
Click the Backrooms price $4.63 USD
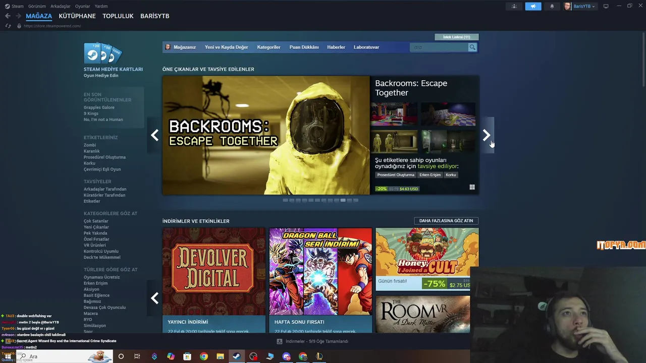point(409,189)
